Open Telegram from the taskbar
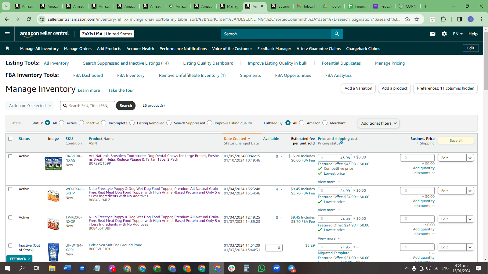The image size is (488, 274). tap(291, 268)
